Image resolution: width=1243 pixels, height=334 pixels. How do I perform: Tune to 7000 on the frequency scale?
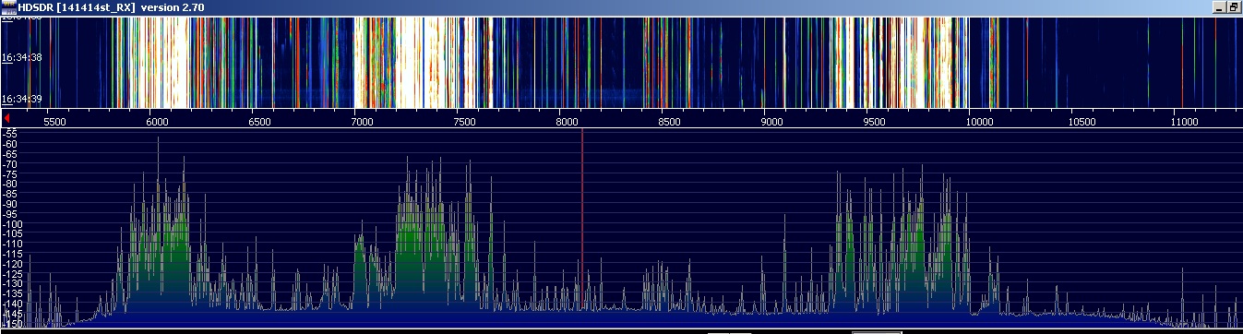(x=364, y=121)
